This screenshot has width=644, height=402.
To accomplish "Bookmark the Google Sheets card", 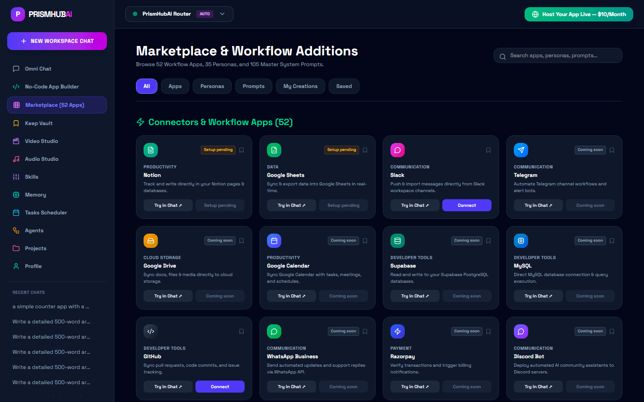I will click(365, 150).
